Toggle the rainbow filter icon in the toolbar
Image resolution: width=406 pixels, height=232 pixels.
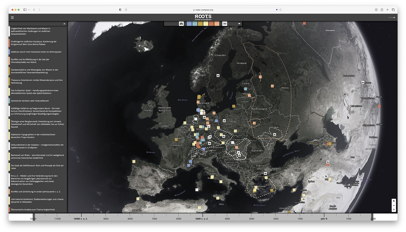click(181, 24)
